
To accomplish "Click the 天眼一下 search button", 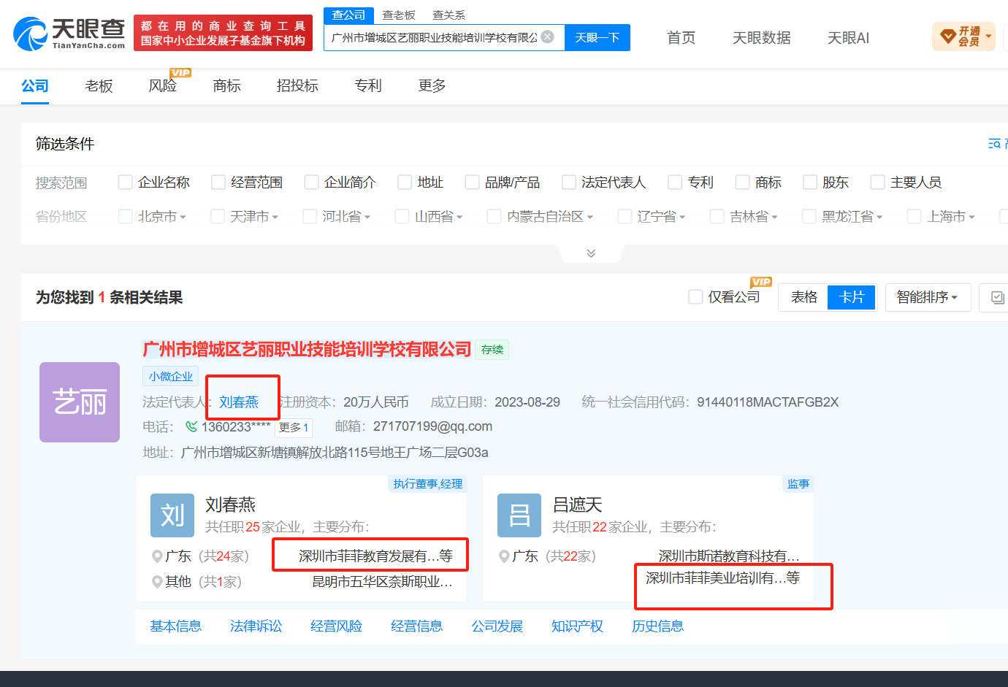I will 597,37.
